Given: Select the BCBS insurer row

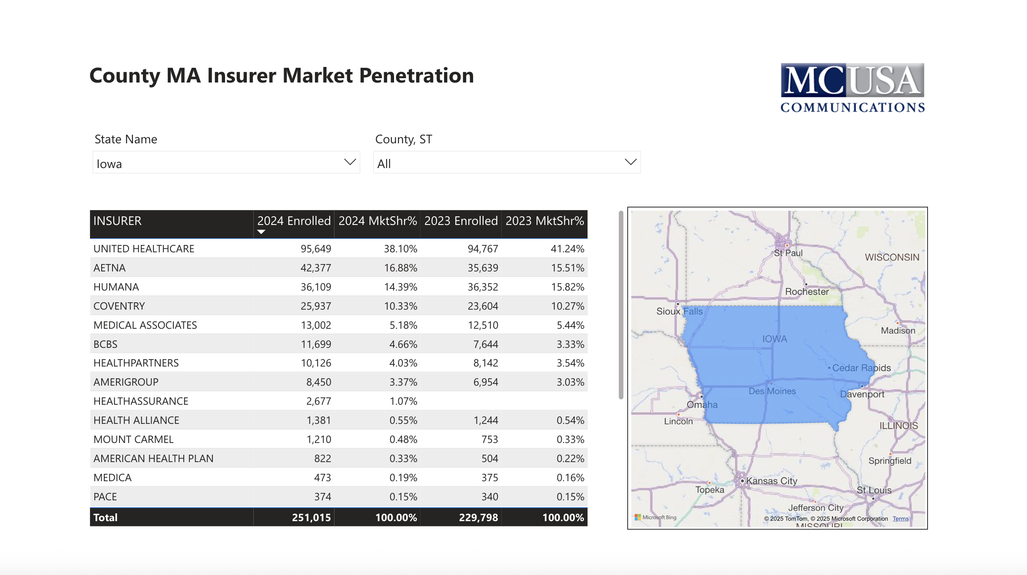Looking at the screenshot, I should point(339,344).
